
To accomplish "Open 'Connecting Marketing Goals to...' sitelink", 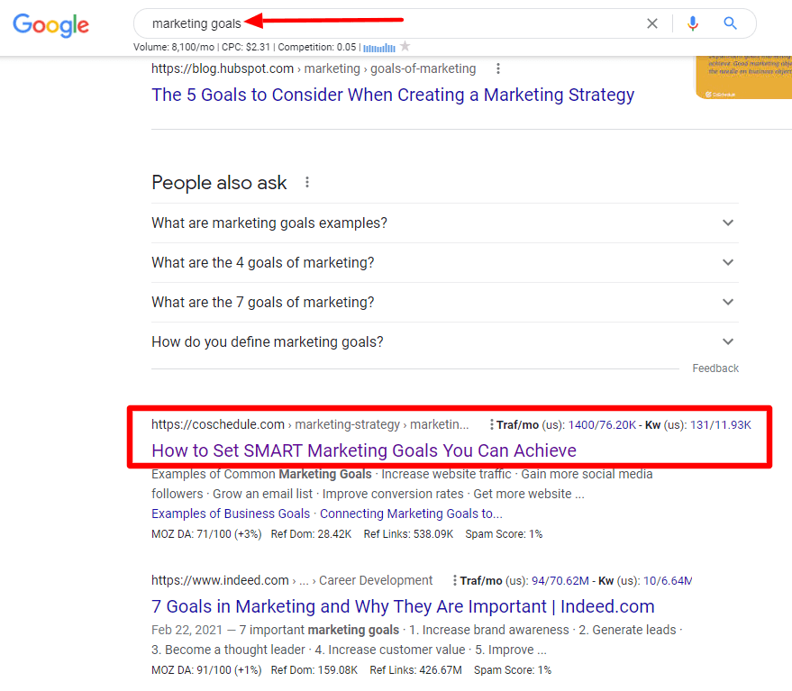I will 411,514.
